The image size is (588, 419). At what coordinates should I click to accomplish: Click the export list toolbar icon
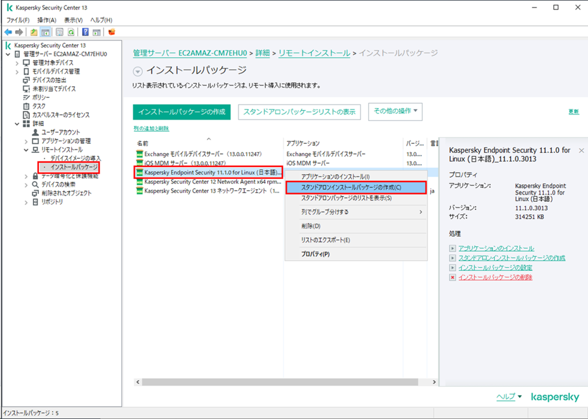[x=59, y=32]
